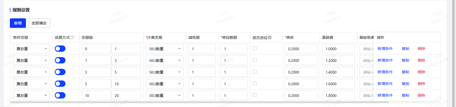Screen dimensions: 456x107
Task: Click 复制 link in row with 基础费 1.2000
Action: [x=405, y=60]
